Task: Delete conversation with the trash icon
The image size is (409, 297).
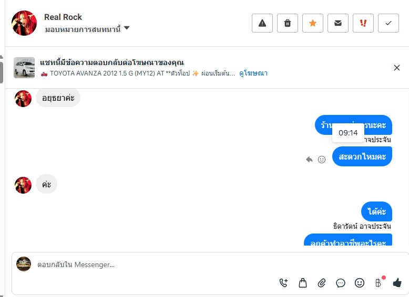Action: coord(288,23)
